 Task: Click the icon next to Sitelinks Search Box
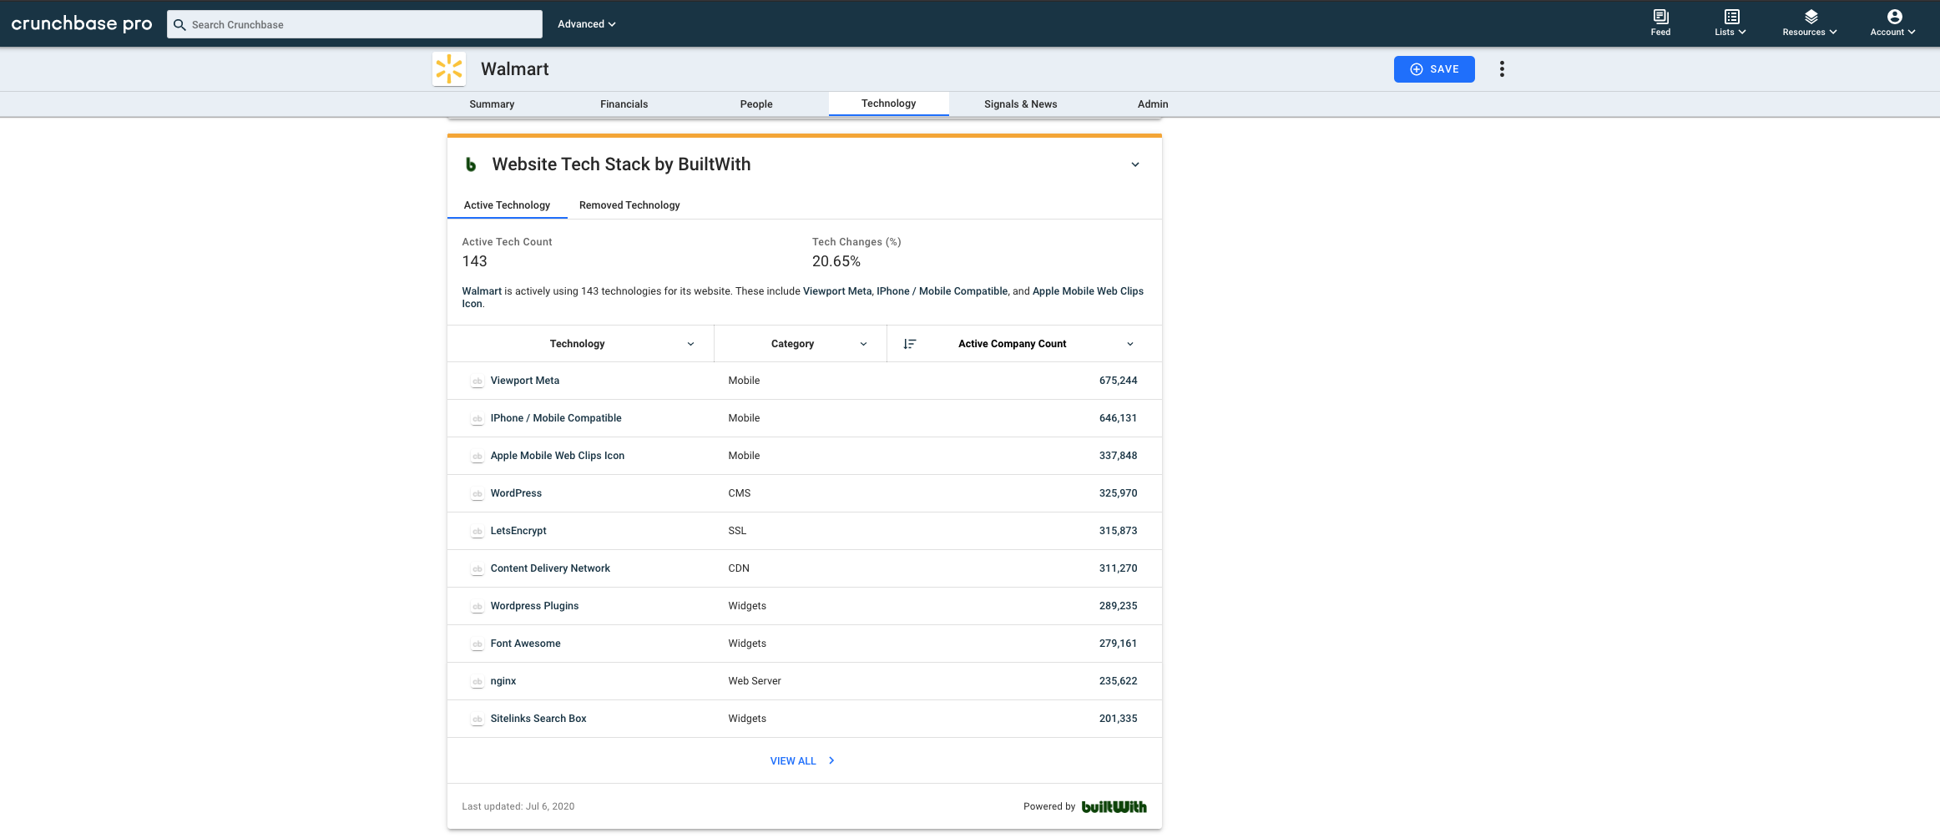(477, 719)
